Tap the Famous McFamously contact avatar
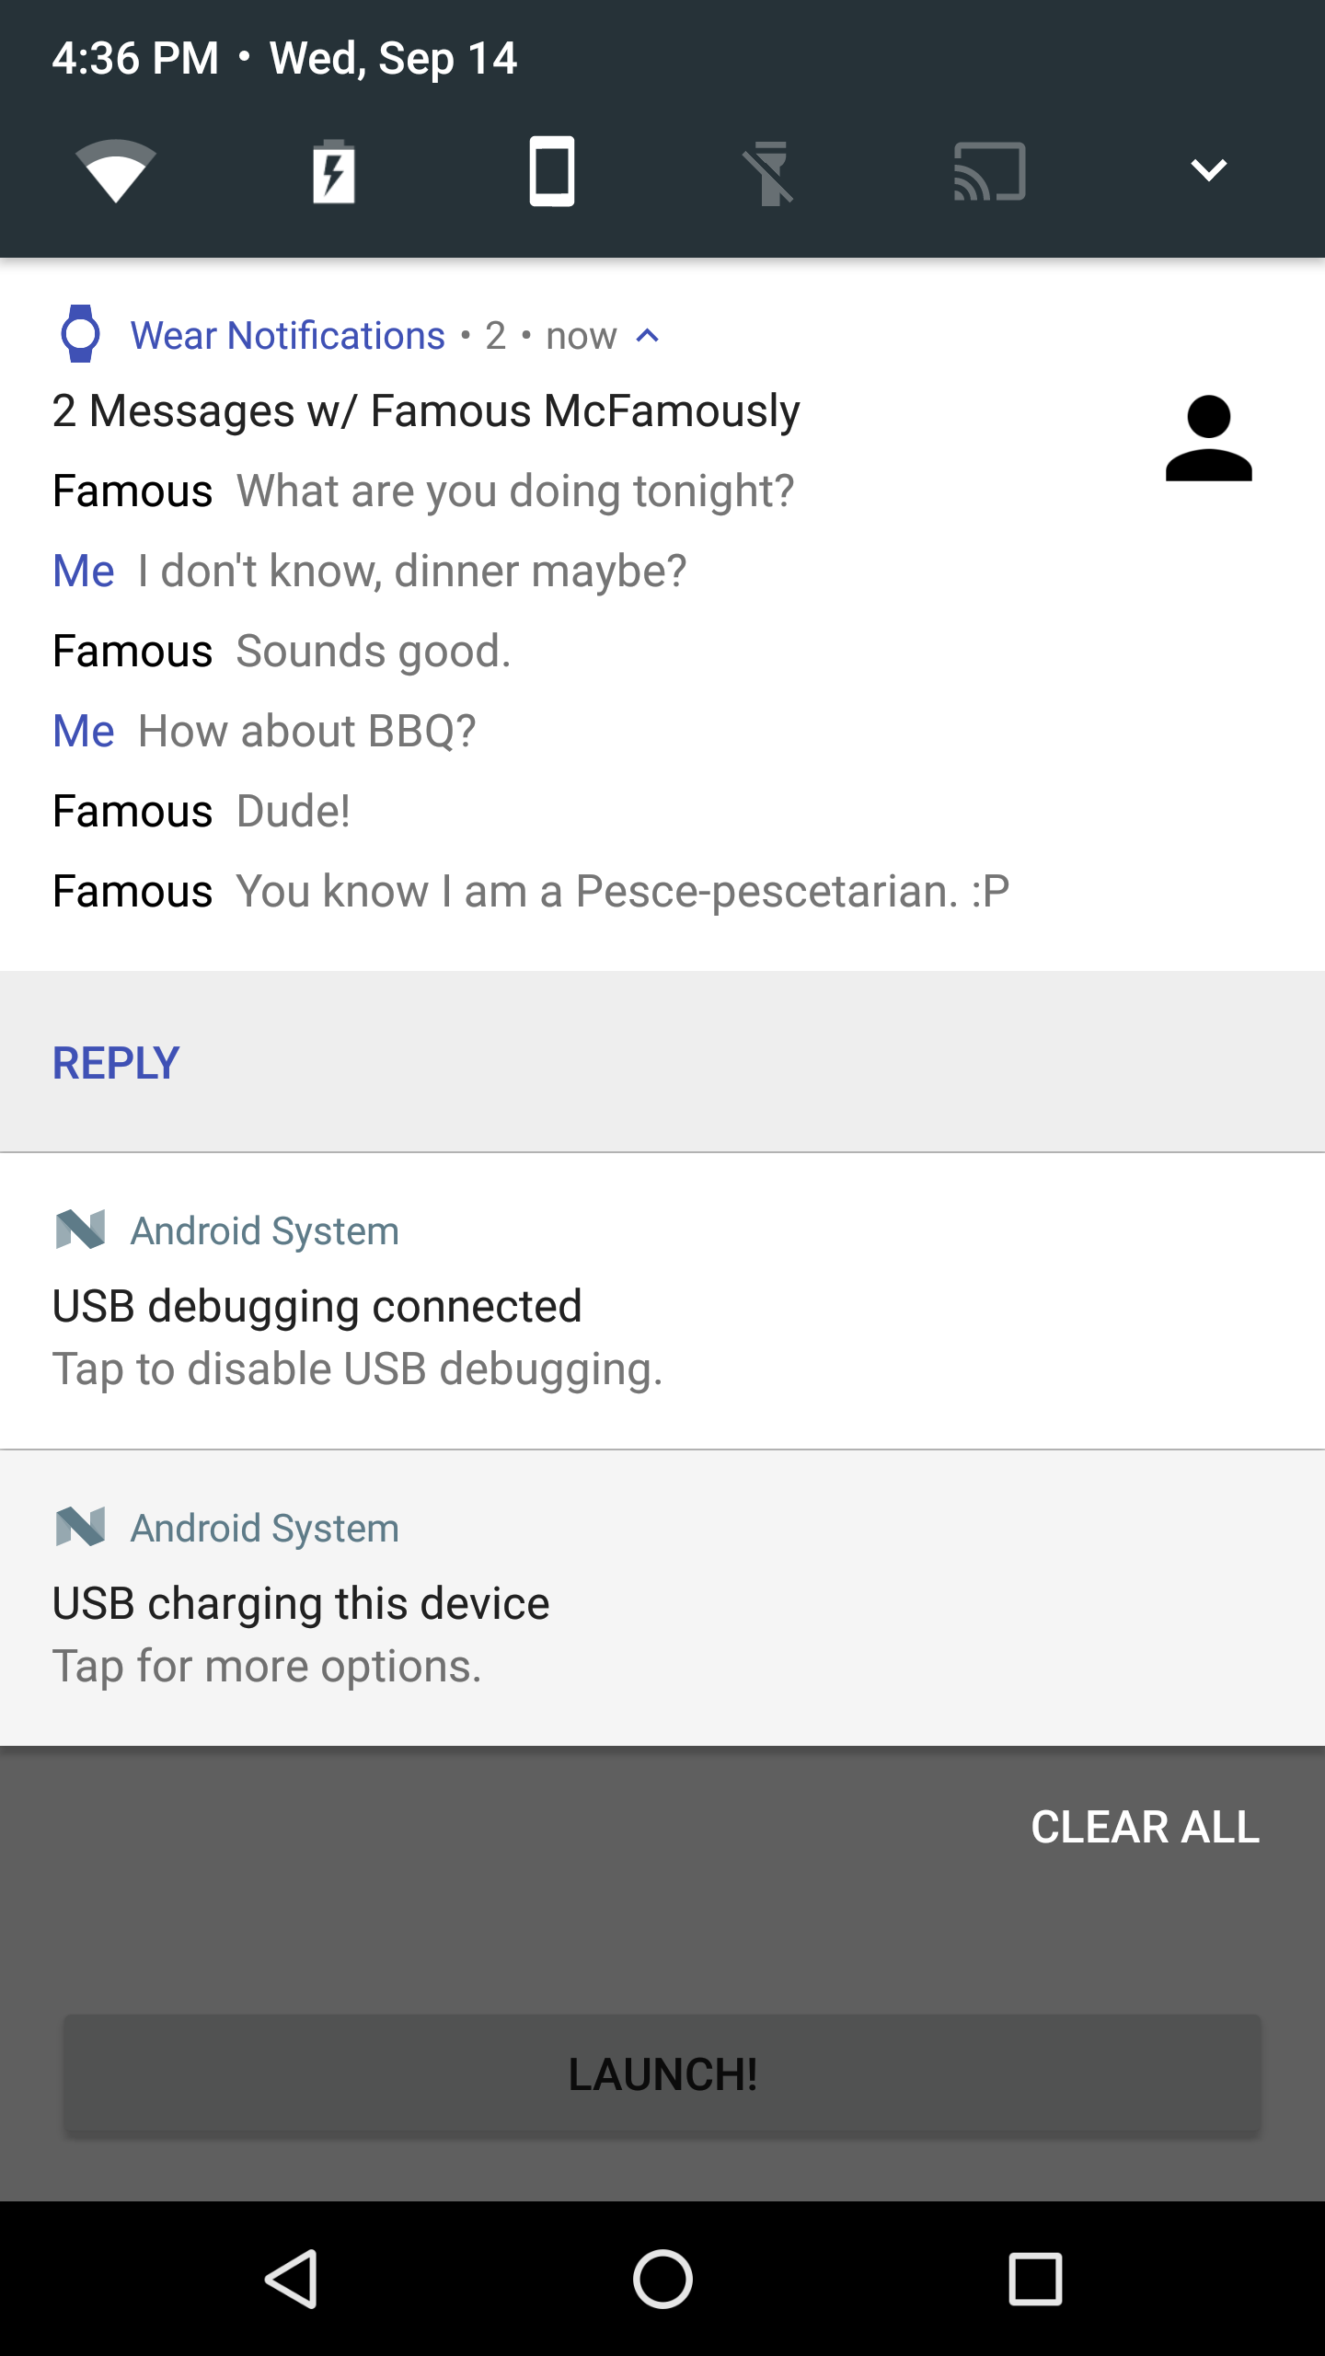The image size is (1325, 2356). [1209, 440]
